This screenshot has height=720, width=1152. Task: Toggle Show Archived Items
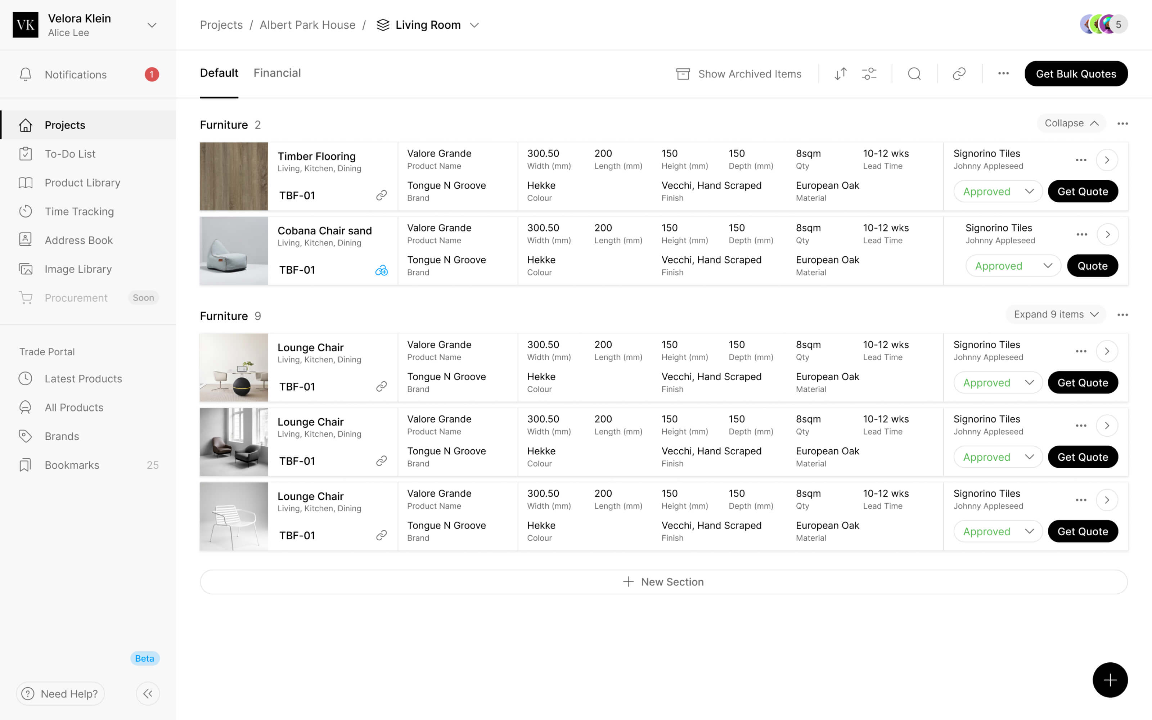point(739,74)
